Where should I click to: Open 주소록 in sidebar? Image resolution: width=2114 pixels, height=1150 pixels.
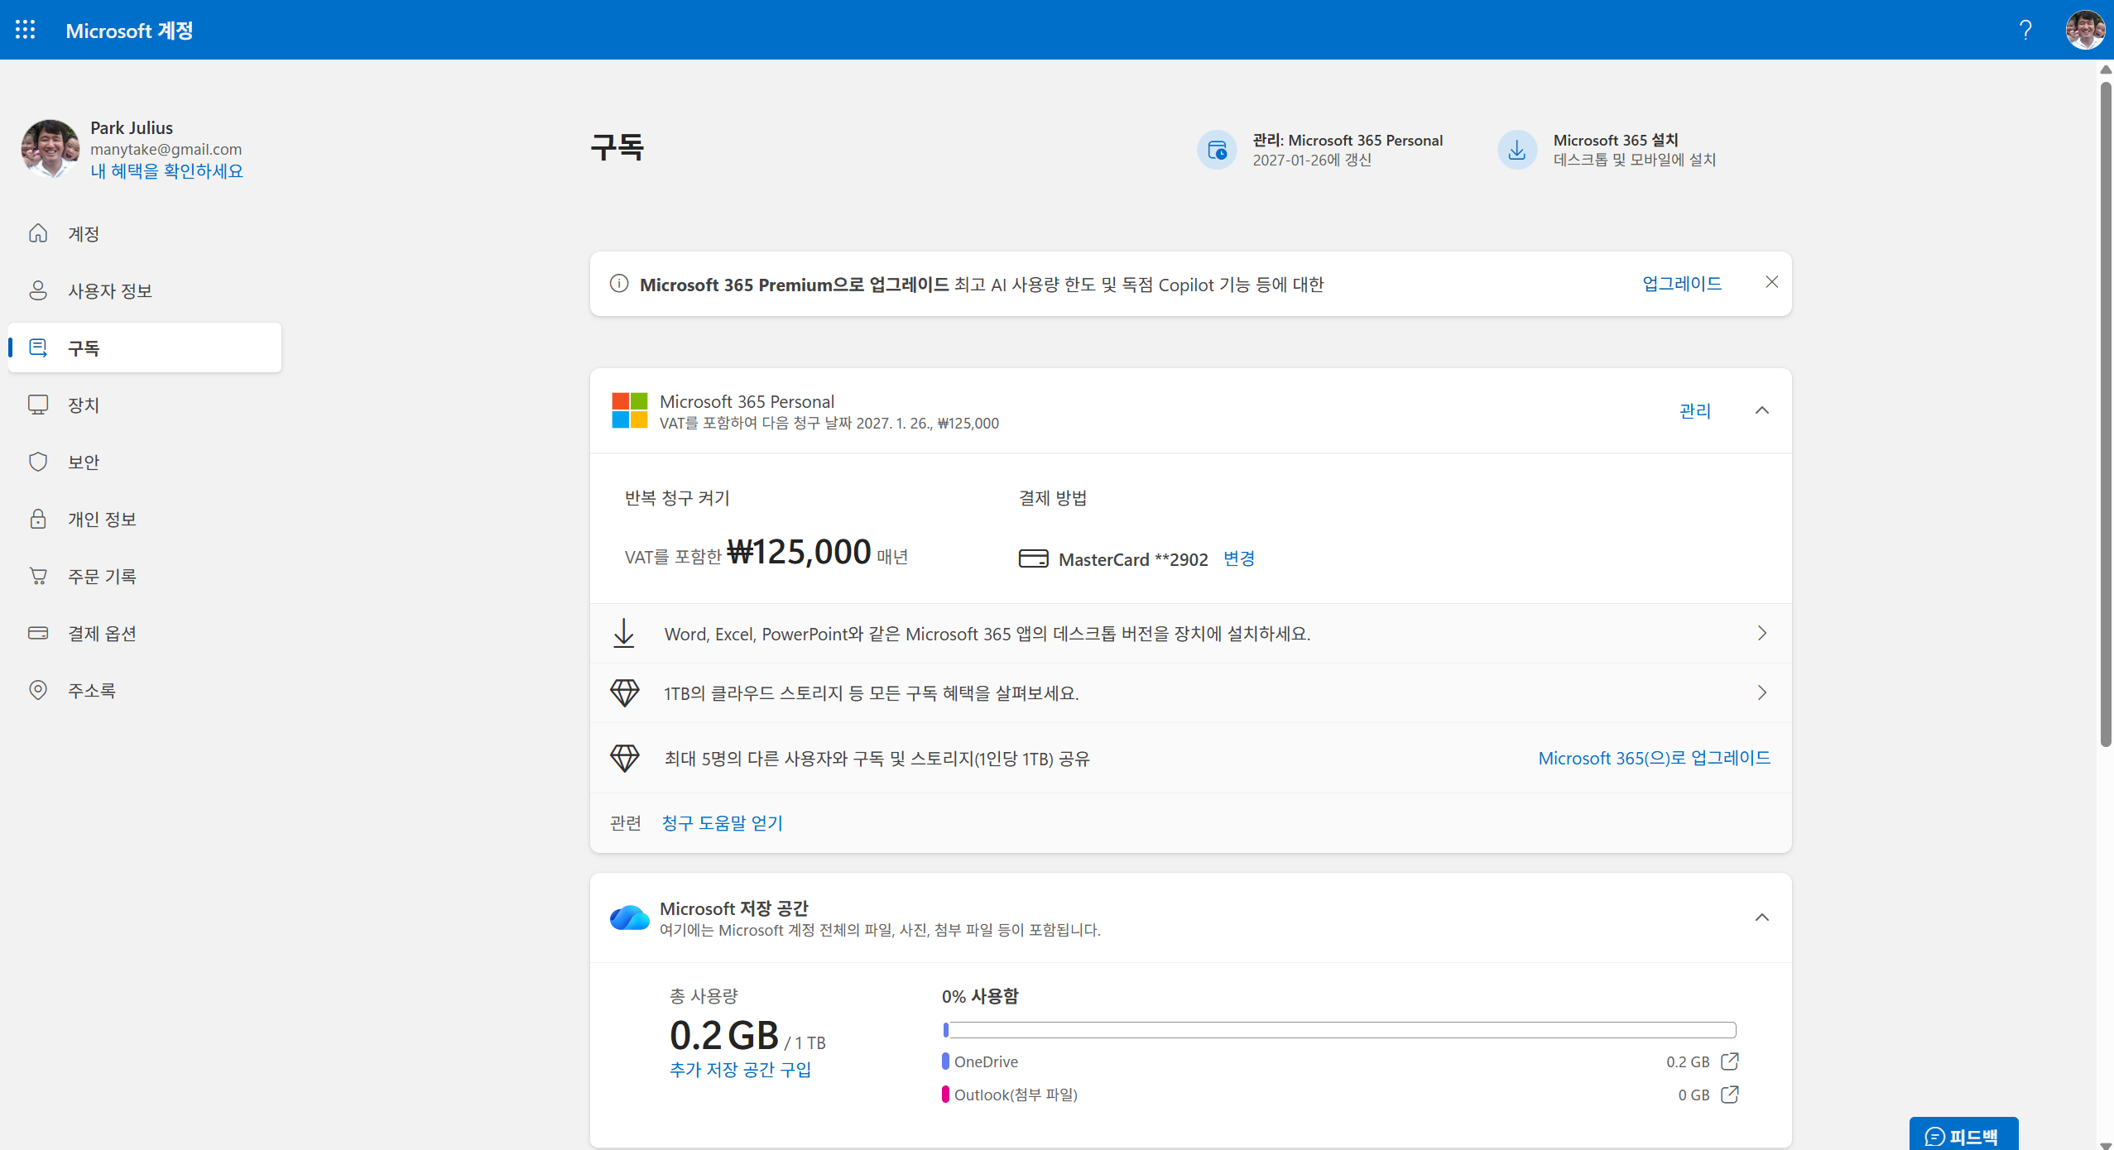point(145,690)
